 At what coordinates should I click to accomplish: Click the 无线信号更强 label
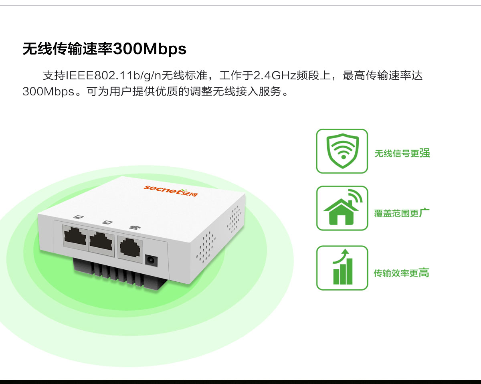[x=402, y=153]
